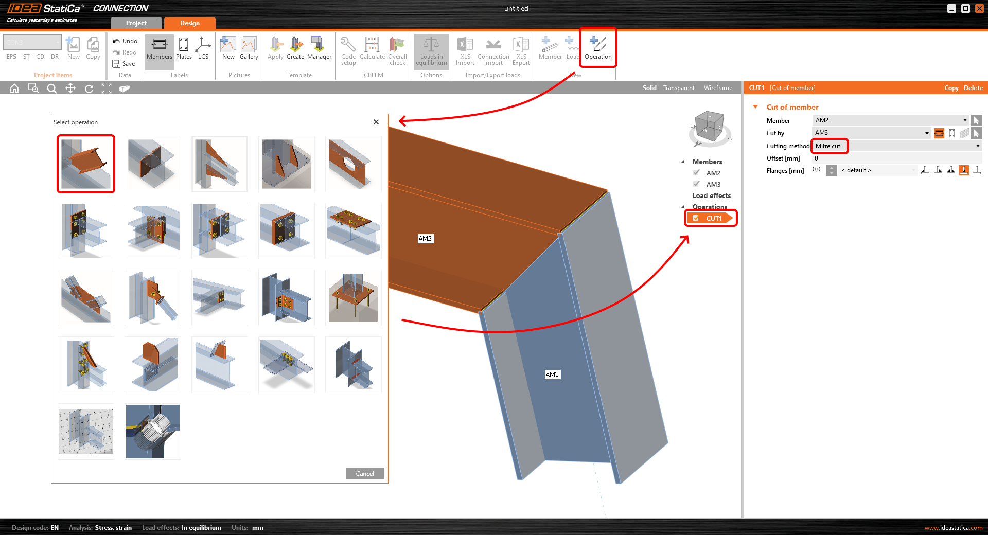Image resolution: width=988 pixels, height=535 pixels.
Task: Click Delete in CUT1 header
Action: tap(973, 88)
